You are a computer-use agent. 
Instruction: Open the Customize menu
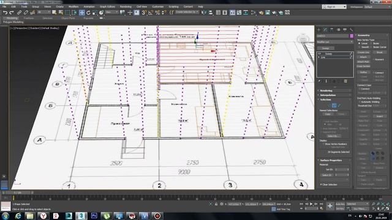pos(158,7)
